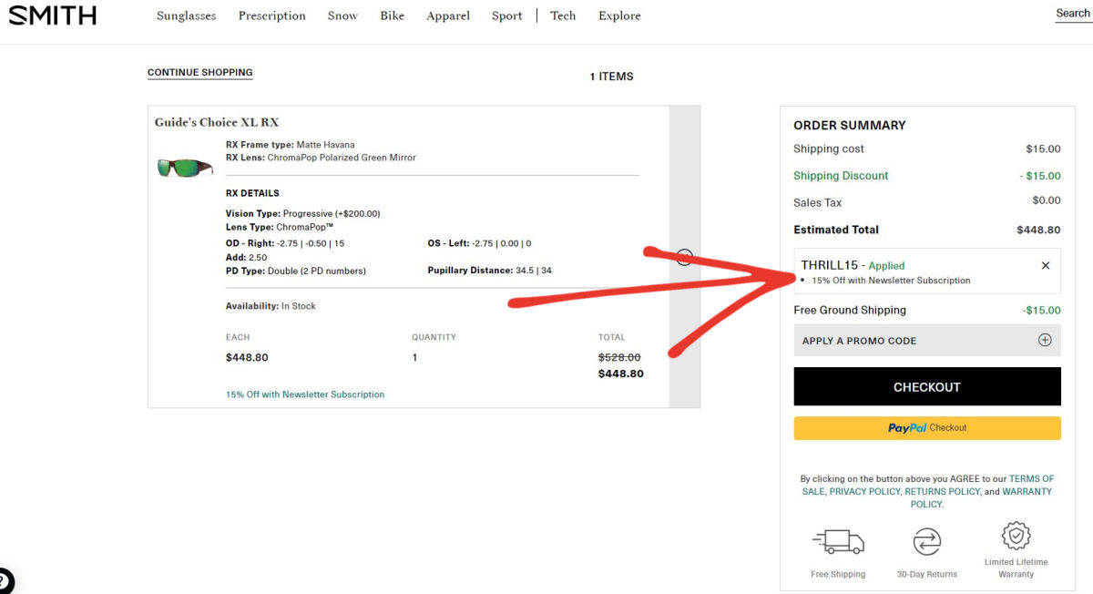Click the Guide's Choice sunglasses thumbnail

click(185, 167)
